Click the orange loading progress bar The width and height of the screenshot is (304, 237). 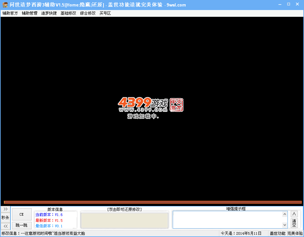153,202
